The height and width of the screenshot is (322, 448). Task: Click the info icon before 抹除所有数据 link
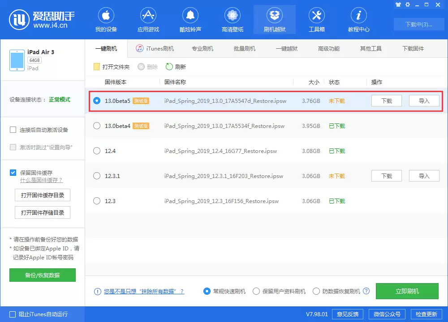[97, 292]
